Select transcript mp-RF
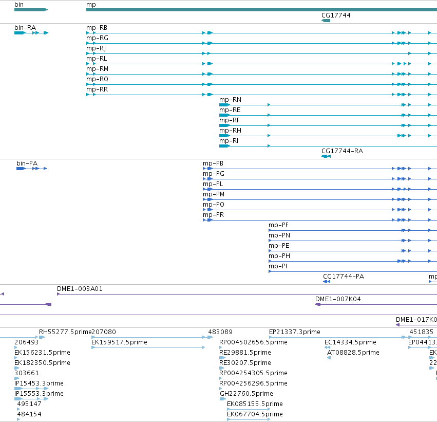Screen dimensions: 437x422 [x=328, y=125]
